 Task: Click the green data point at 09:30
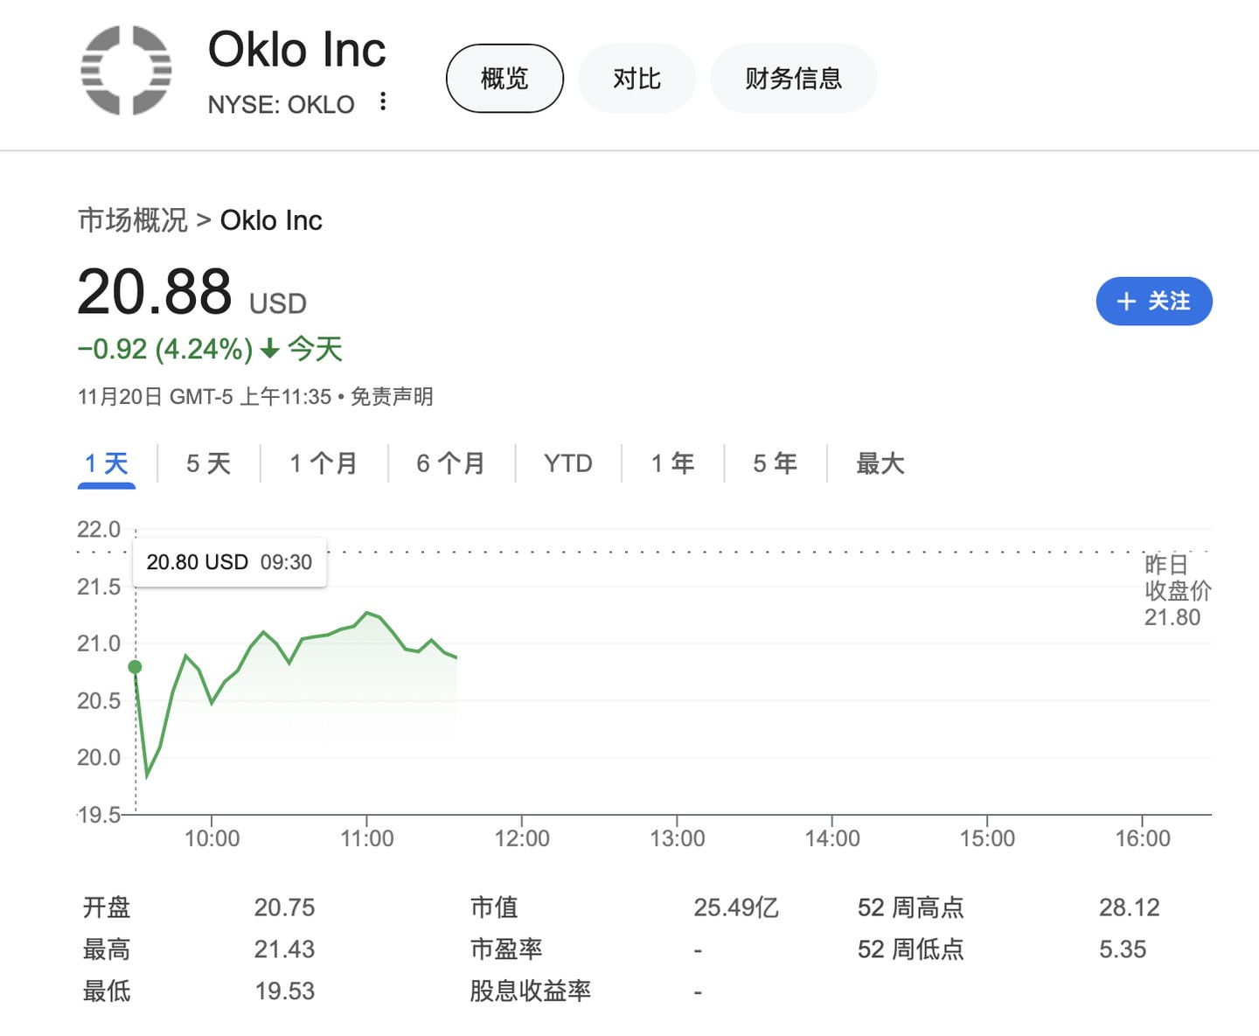tap(136, 667)
